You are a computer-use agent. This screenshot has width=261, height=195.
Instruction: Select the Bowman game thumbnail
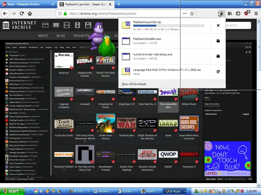64,61
